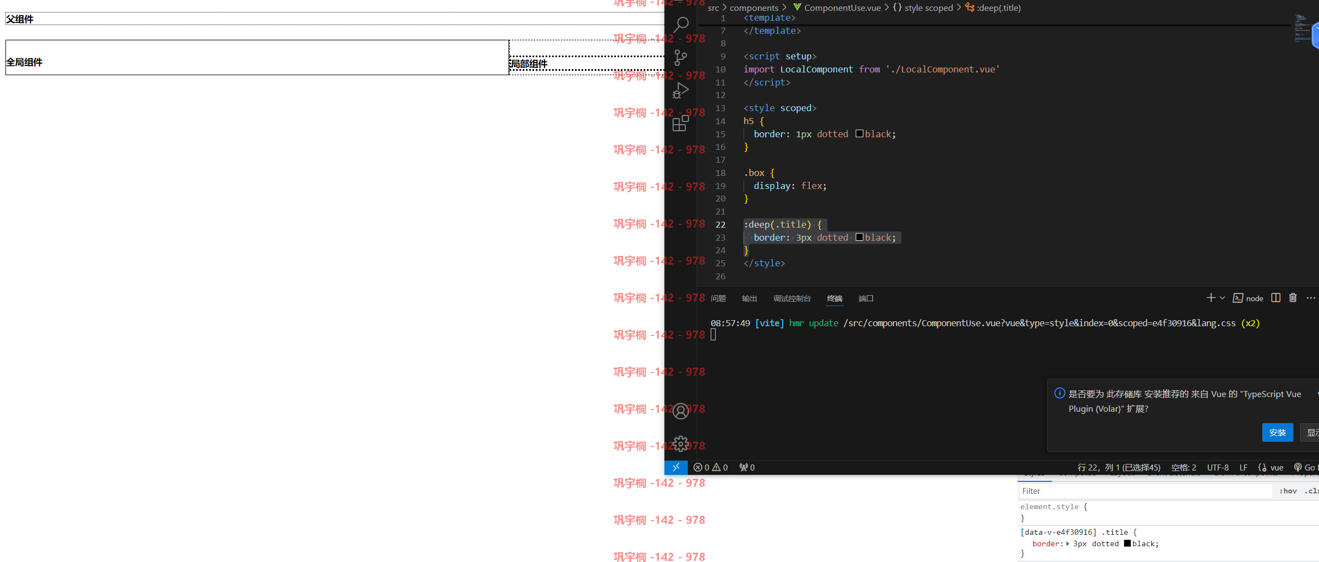The height and width of the screenshot is (562, 1319).
Task: Click the import LocalComponent code line
Action: pyautogui.click(x=872, y=69)
